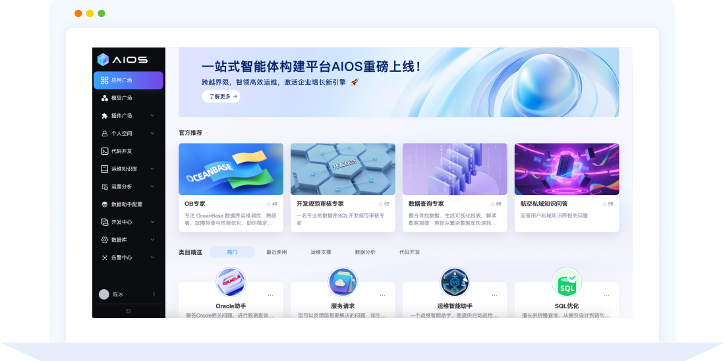Open the 运维智能助手 round icon

pyautogui.click(x=455, y=282)
